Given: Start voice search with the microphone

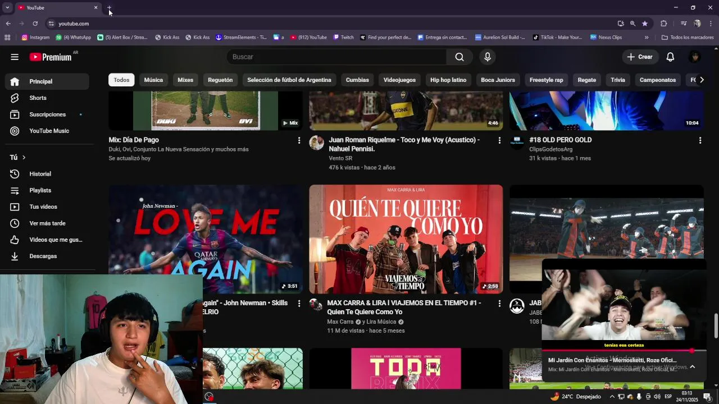Looking at the screenshot, I should pos(488,57).
